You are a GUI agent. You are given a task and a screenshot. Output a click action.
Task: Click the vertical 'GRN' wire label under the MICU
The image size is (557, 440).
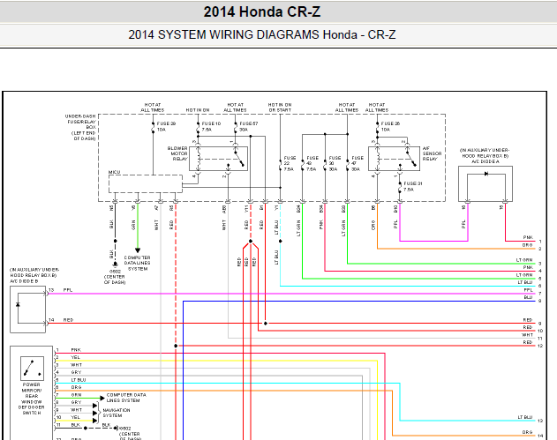[133, 225]
